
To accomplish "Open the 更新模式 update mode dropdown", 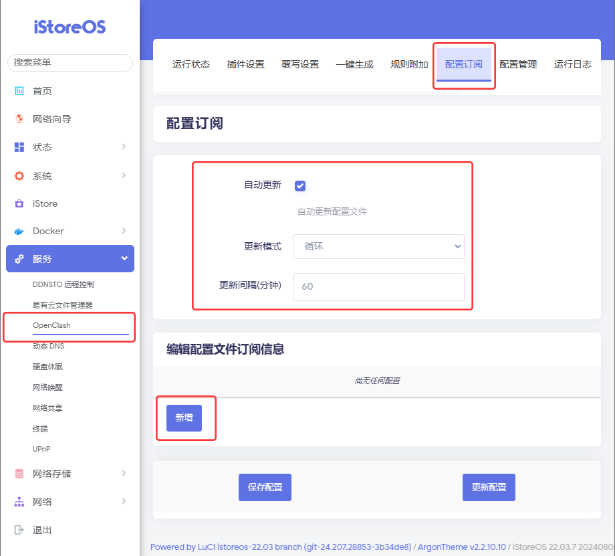I will pos(378,246).
